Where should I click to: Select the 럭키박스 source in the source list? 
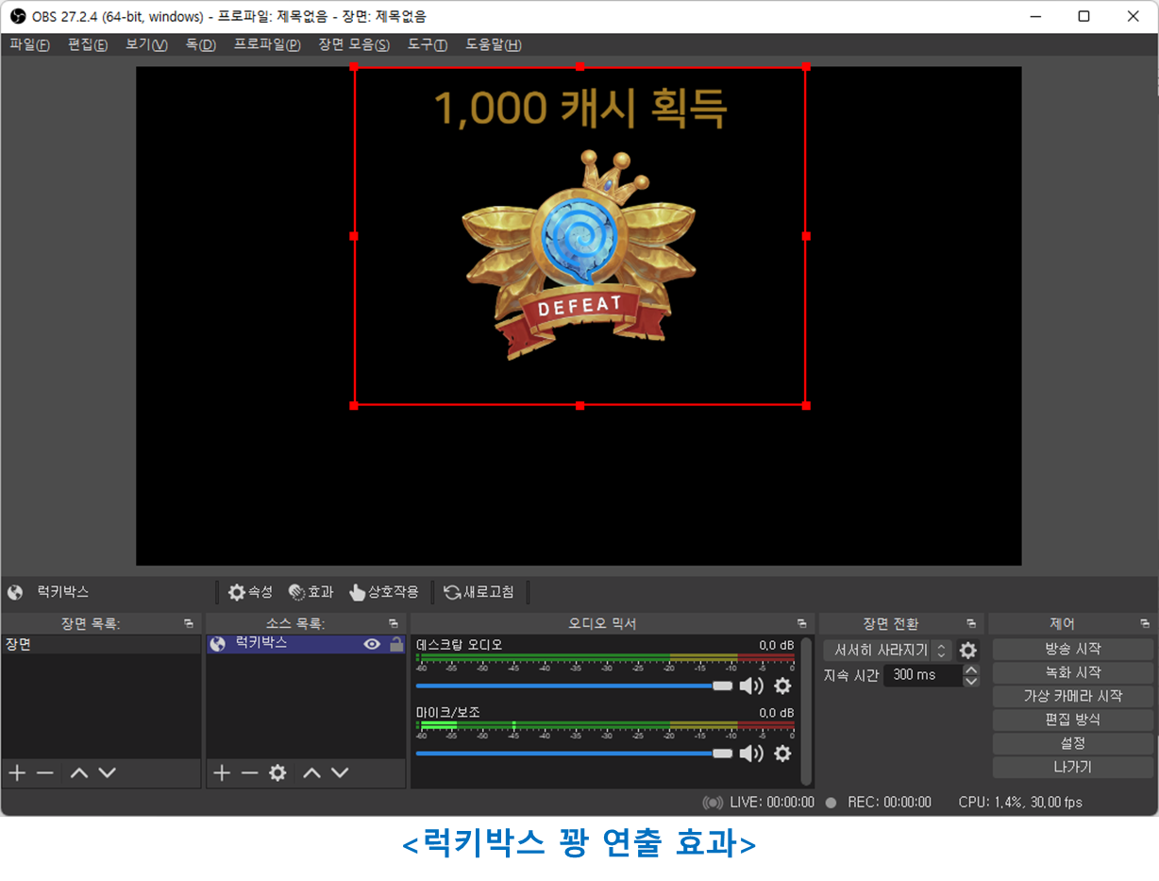pyautogui.click(x=306, y=644)
